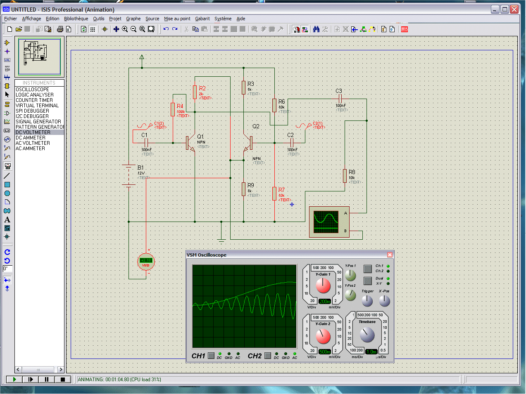This screenshot has width=526, height=394.
Task: Select the Component mode icon in sidebar
Action: point(7,42)
